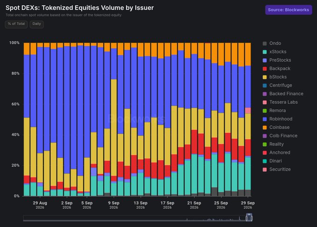
Task: Click the '40%' y-axis label
Action: (15, 135)
